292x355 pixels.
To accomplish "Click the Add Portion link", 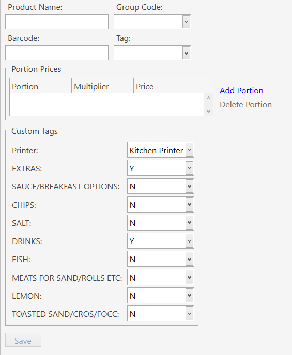I will click(x=241, y=91).
